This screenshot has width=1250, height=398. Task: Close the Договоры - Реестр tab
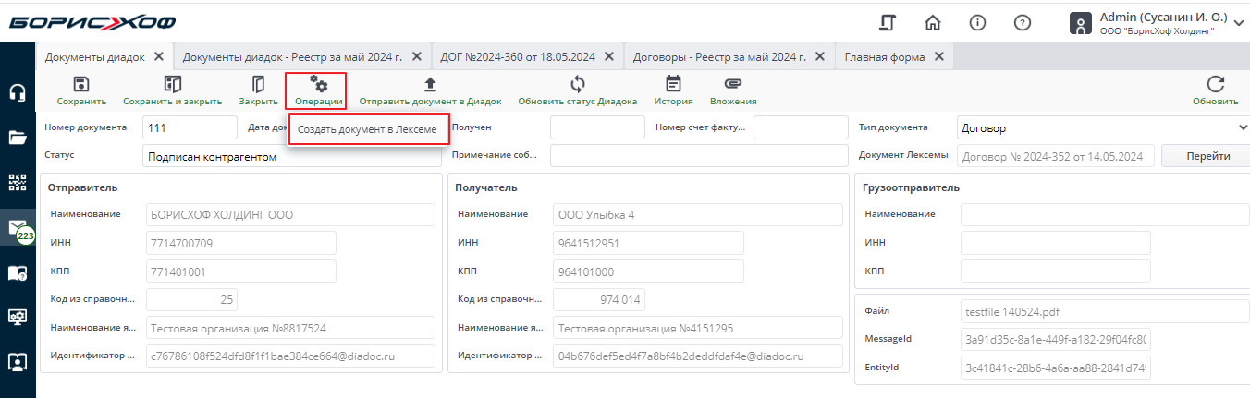pyautogui.click(x=818, y=56)
